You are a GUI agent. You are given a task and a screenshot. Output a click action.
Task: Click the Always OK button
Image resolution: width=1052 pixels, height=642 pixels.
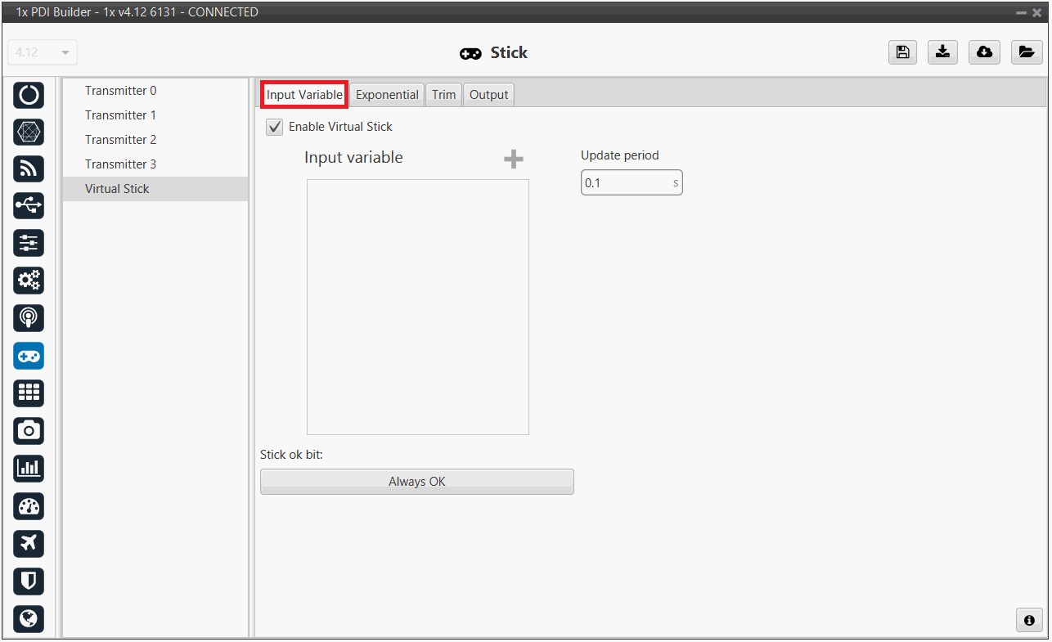click(416, 482)
